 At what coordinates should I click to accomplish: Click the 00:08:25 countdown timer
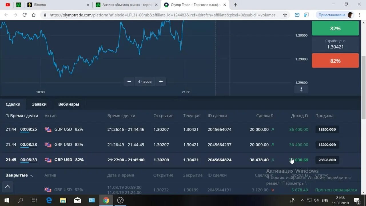click(x=29, y=129)
